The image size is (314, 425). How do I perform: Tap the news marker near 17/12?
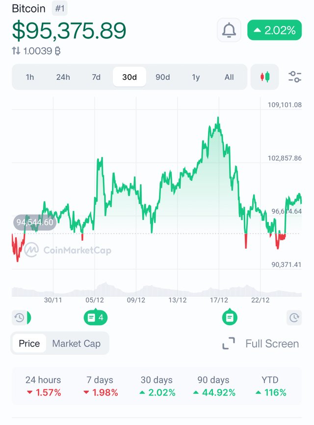[229, 318]
